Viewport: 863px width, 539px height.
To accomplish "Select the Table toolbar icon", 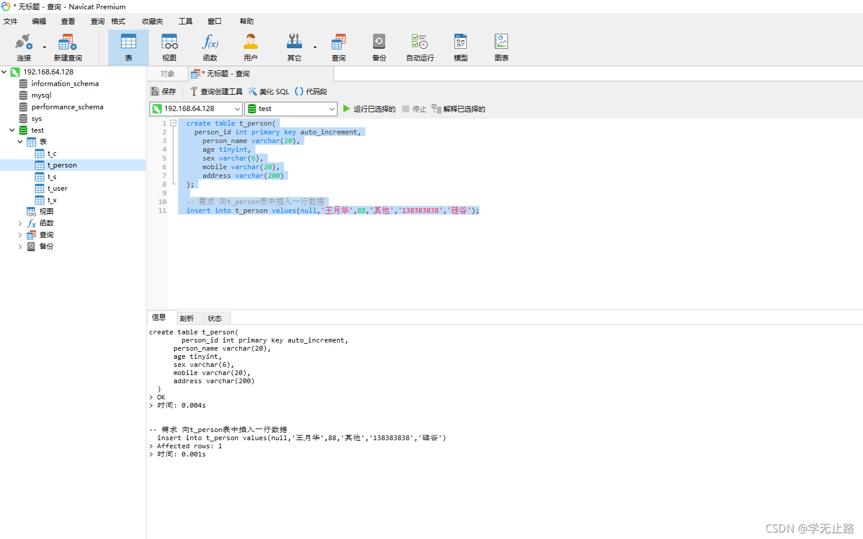I will tap(129, 47).
